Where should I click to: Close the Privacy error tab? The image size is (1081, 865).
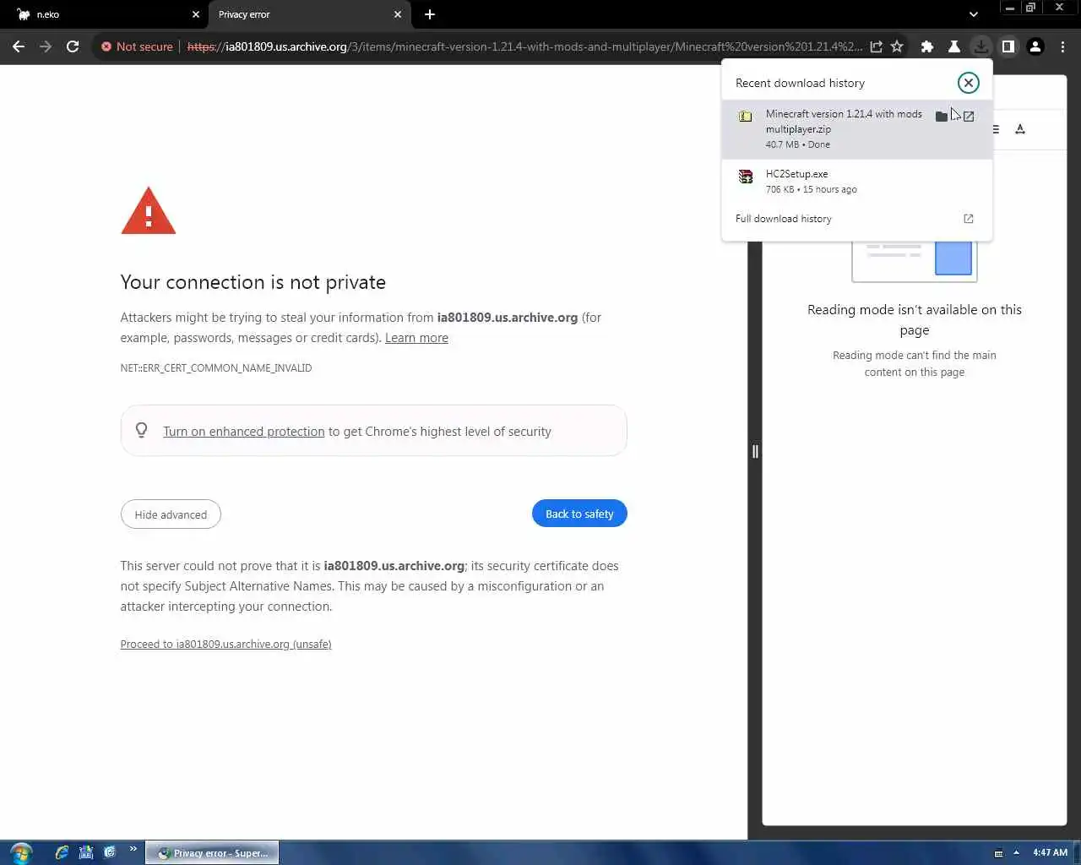click(x=398, y=14)
